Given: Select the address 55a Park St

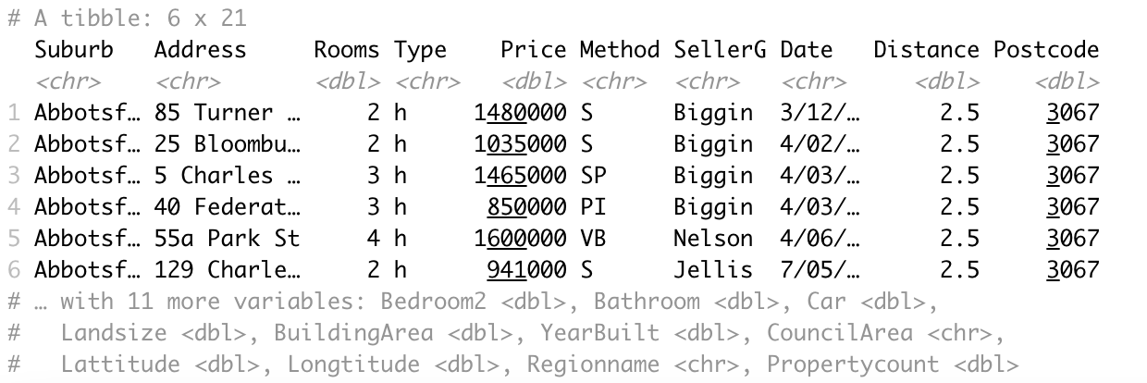Looking at the screenshot, I should click(x=227, y=239).
